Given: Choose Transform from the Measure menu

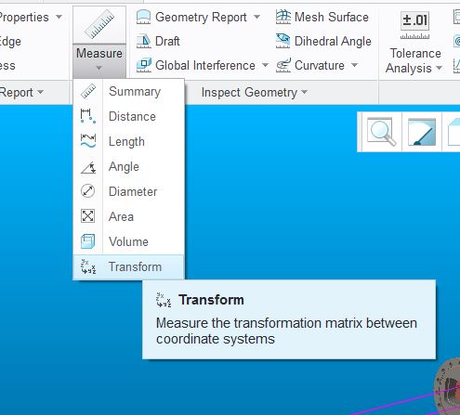Looking at the screenshot, I should click(128, 267).
